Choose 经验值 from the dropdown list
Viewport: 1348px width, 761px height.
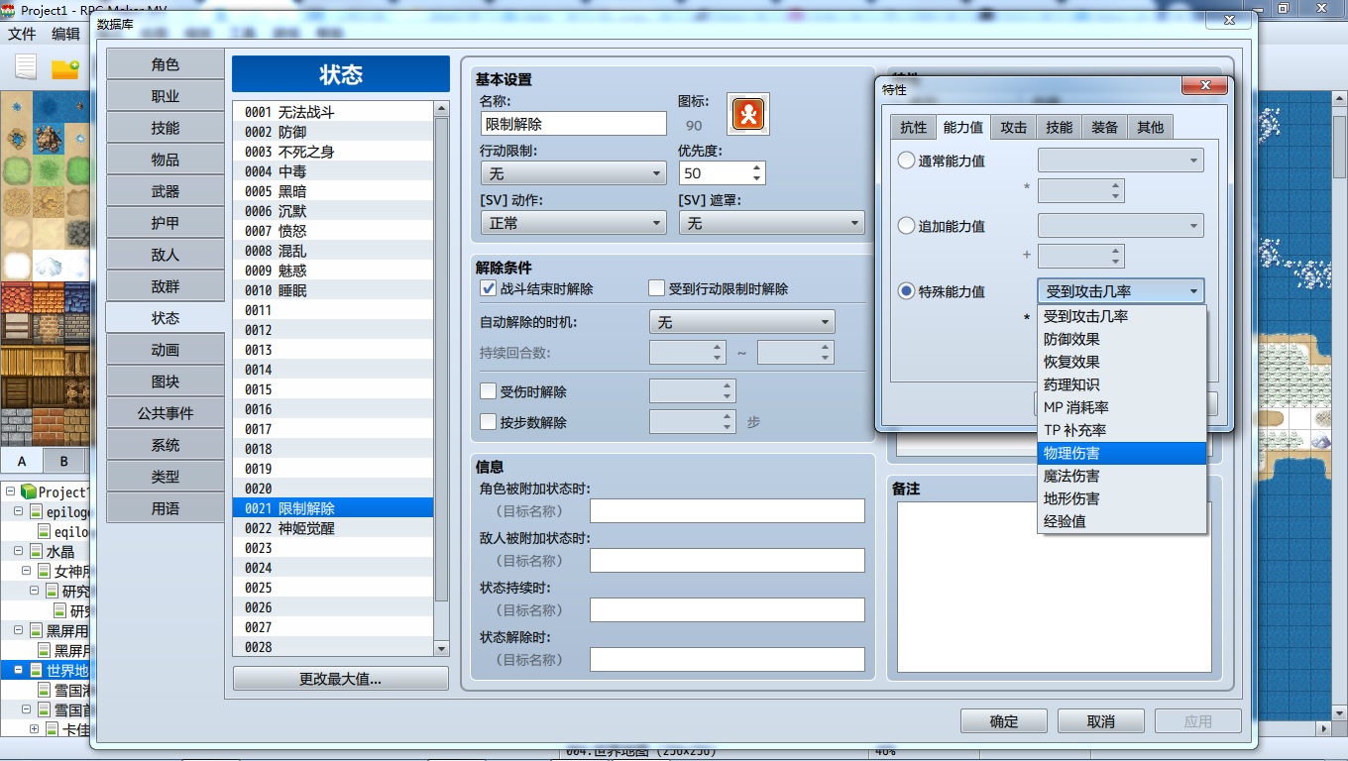[1122, 521]
